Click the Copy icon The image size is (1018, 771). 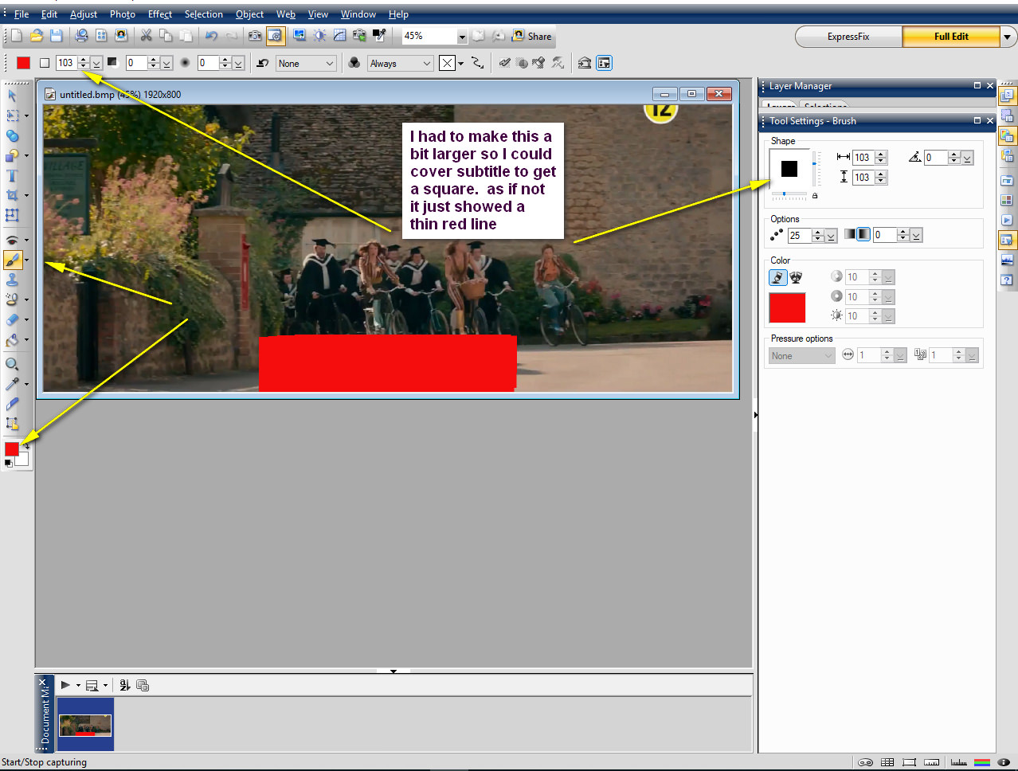click(166, 36)
